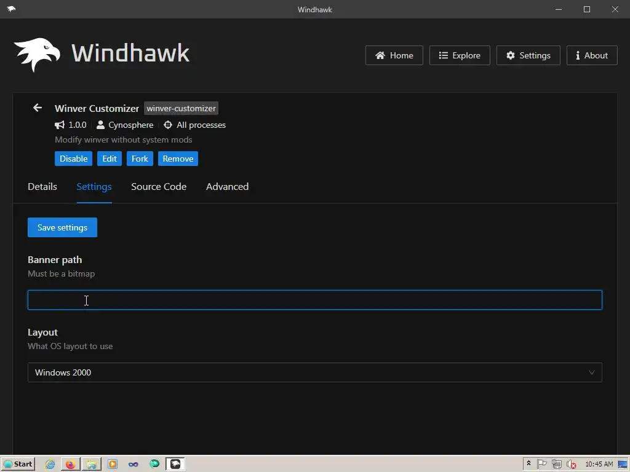Click the network tray icon

point(556,465)
